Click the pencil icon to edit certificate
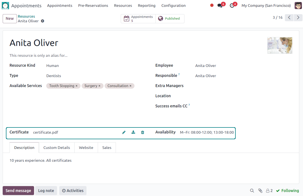Viewport: 303px width, 196px height. [124, 132]
